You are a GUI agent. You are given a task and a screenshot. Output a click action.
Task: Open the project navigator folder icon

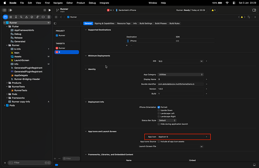point(5,17)
